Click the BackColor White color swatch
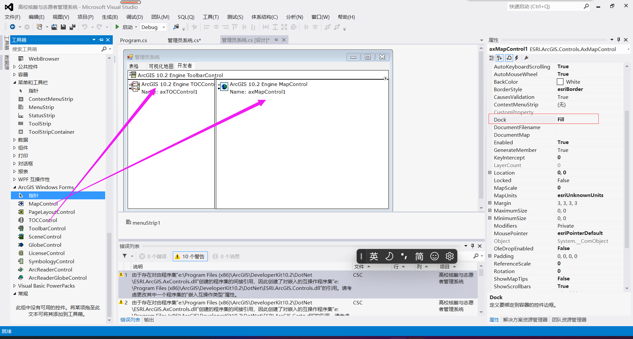The width and height of the screenshot is (633, 339). coord(560,82)
